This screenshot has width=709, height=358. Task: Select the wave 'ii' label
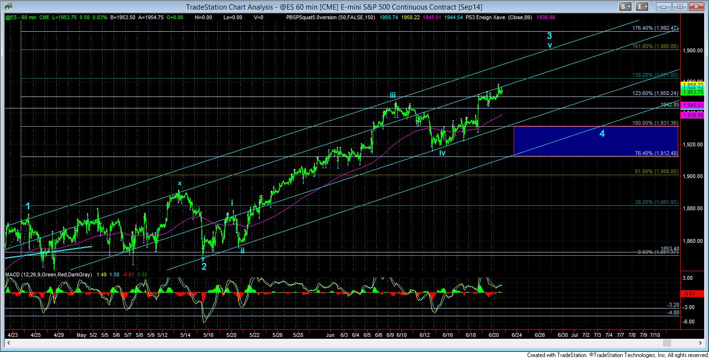pyautogui.click(x=243, y=251)
